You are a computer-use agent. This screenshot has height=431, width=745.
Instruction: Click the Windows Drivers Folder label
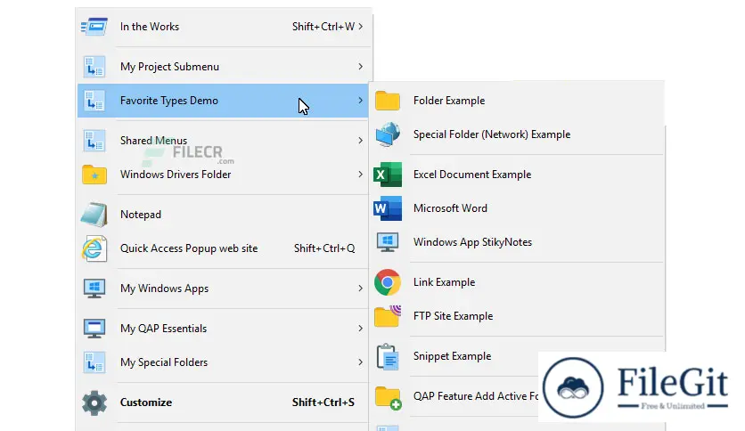pos(176,175)
